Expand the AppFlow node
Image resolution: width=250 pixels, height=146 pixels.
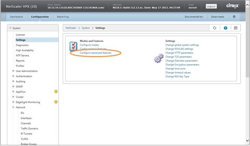click(13, 92)
